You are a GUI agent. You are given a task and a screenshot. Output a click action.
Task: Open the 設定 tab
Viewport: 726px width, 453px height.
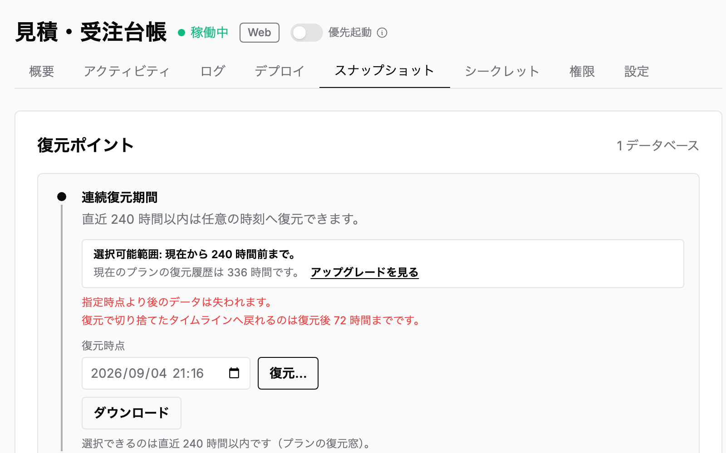coord(637,71)
